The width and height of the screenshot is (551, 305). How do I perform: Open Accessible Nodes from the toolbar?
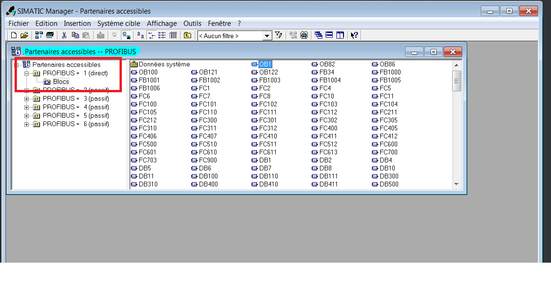[39, 35]
